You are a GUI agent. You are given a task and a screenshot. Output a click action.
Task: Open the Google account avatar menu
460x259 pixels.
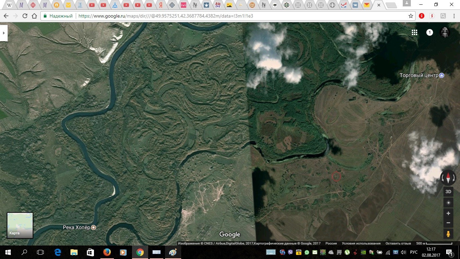coord(445,32)
